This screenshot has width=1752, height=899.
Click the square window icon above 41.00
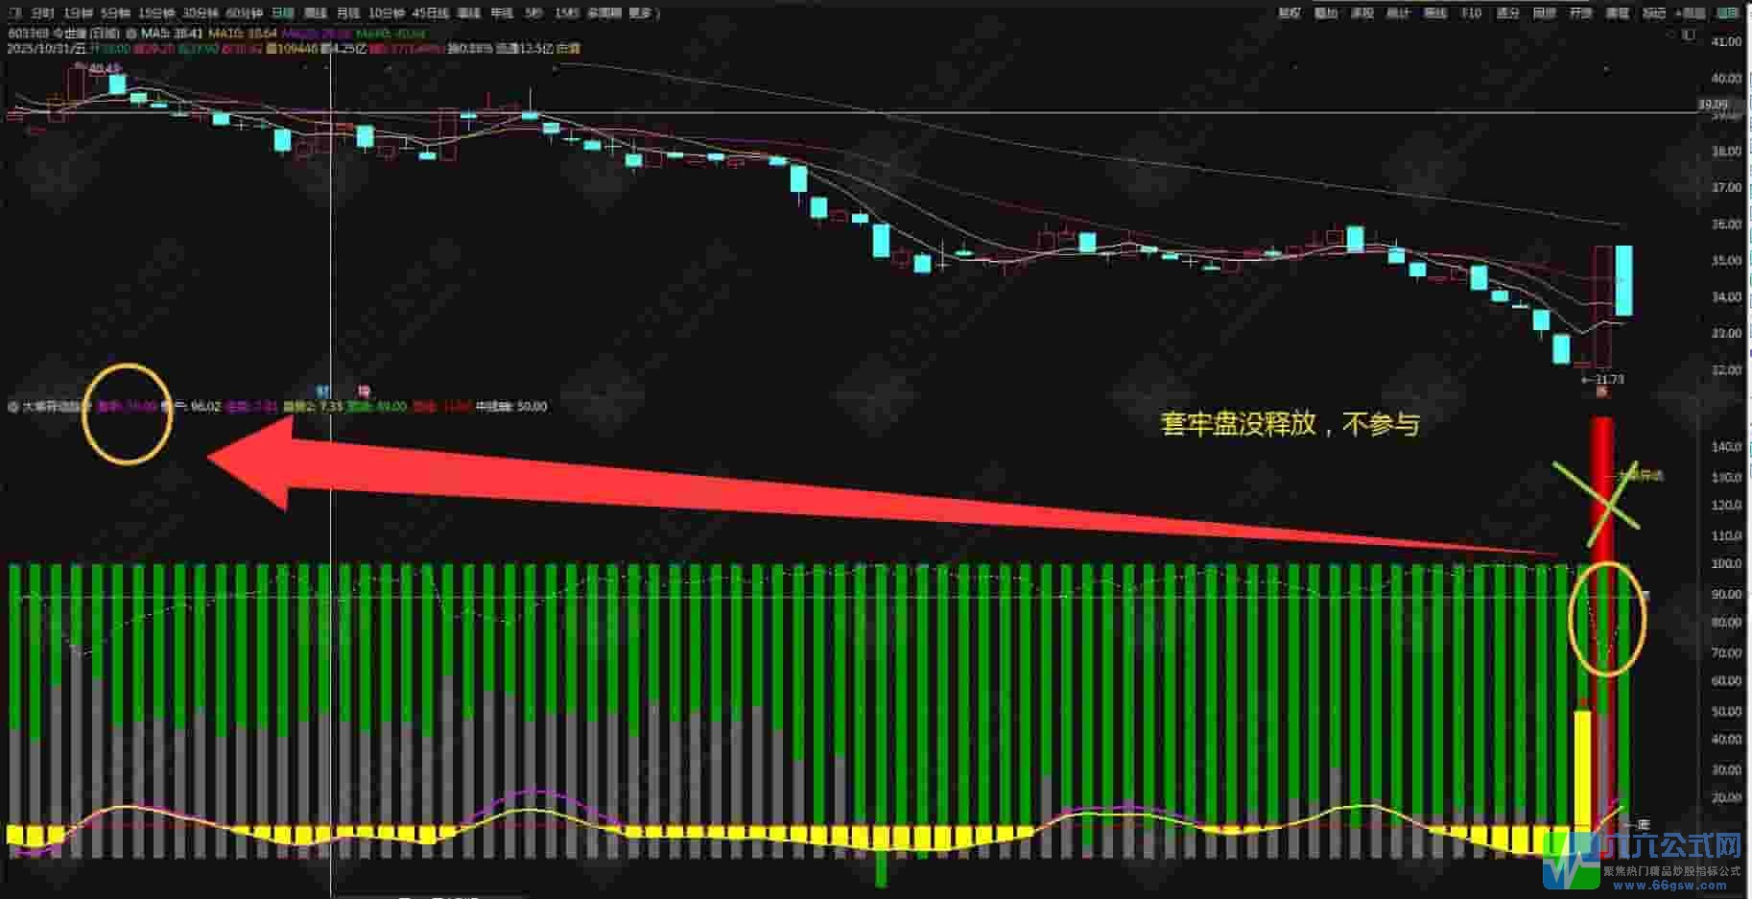(1691, 35)
